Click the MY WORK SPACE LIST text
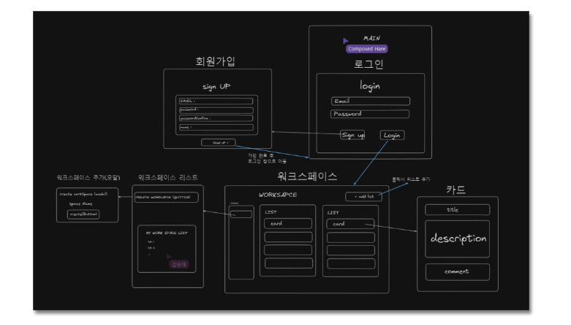 click(167, 233)
